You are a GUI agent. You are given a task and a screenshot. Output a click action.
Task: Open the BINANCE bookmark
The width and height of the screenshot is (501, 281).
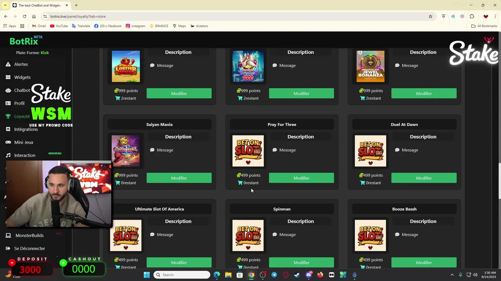(x=159, y=26)
